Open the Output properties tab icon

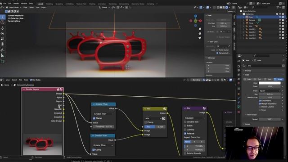pos(238,71)
